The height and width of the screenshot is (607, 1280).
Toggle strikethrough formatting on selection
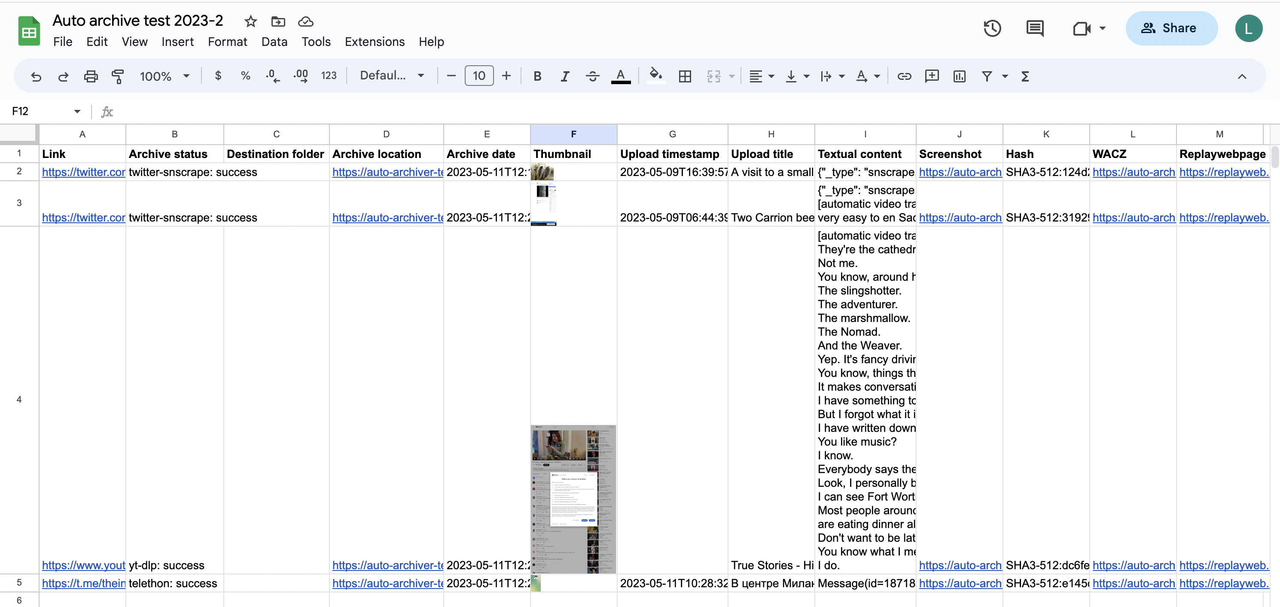click(592, 75)
